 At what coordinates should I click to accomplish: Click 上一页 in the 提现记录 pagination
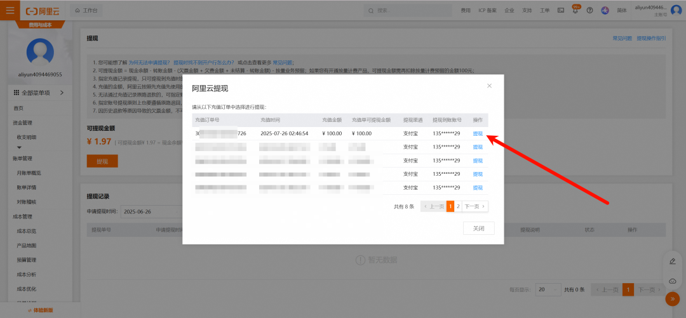click(607, 289)
